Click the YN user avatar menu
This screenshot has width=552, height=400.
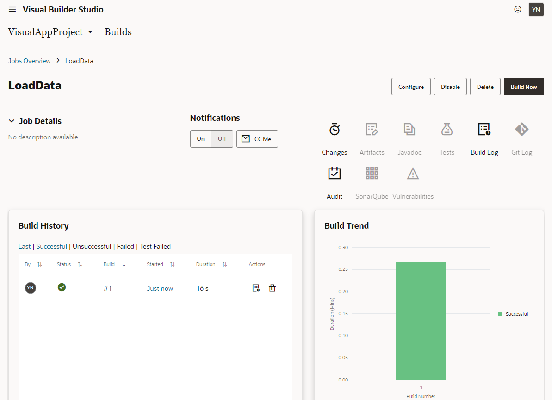pyautogui.click(x=536, y=9)
